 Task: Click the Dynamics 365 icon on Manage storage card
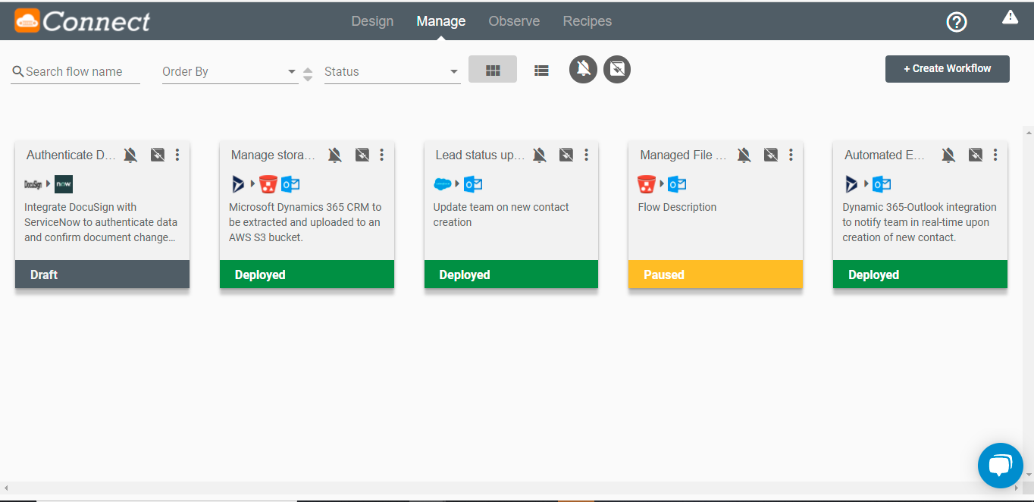pos(238,184)
